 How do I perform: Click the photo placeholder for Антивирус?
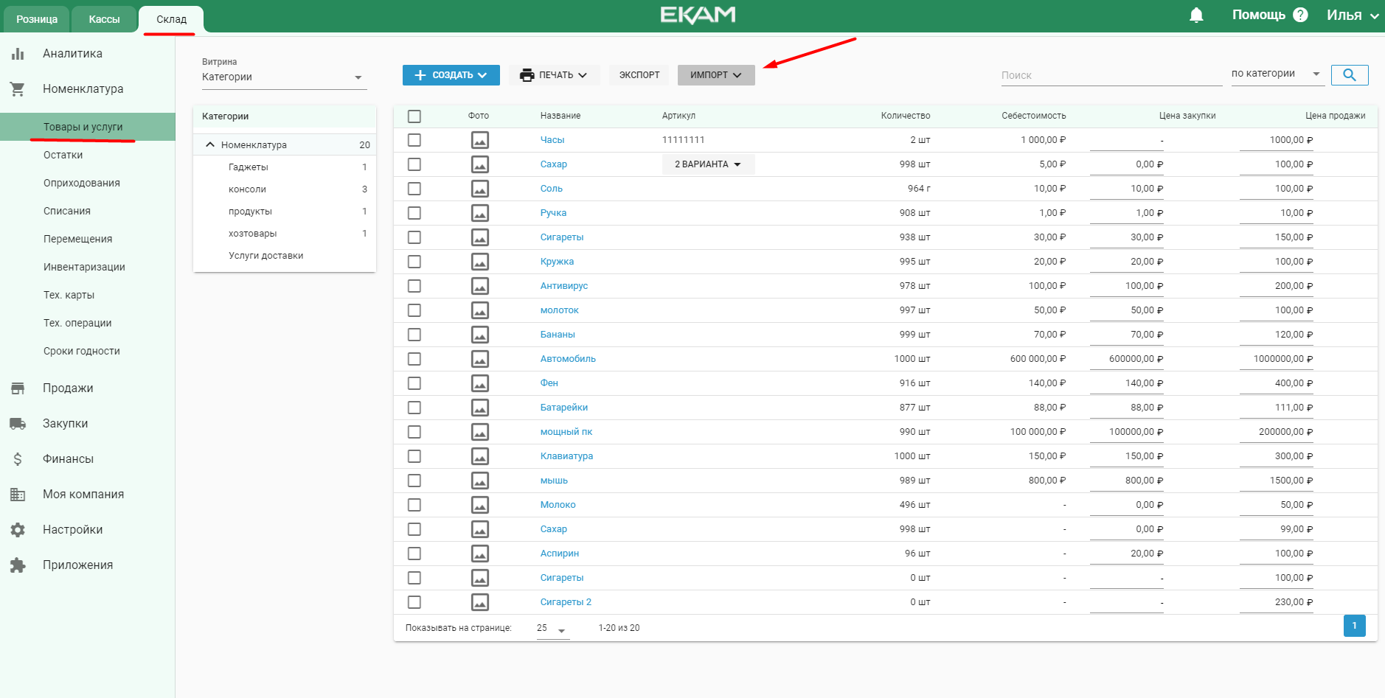(x=480, y=286)
